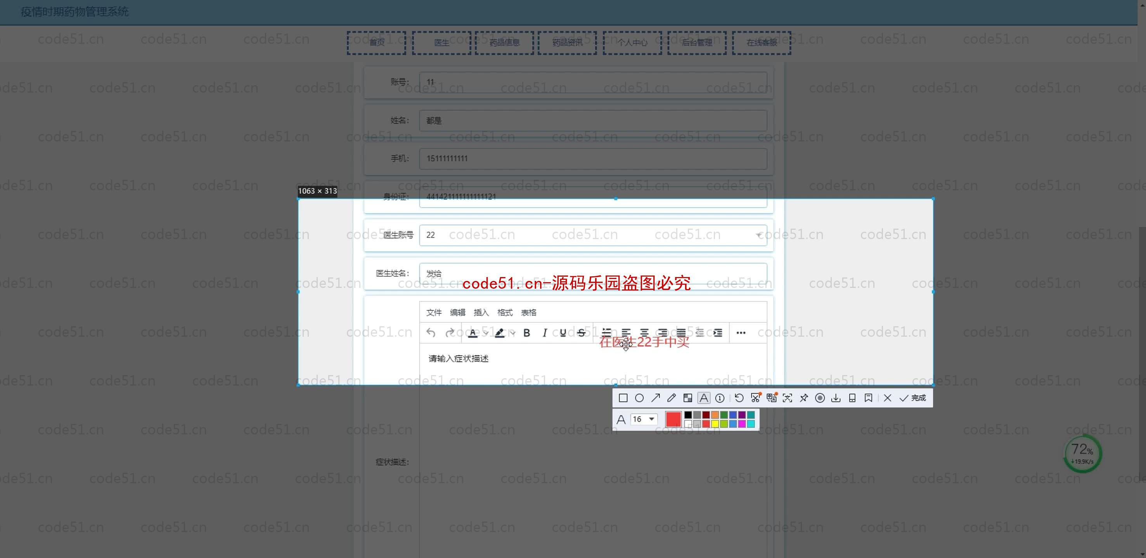
Task: Pin the screenshot to screen
Action: click(803, 398)
